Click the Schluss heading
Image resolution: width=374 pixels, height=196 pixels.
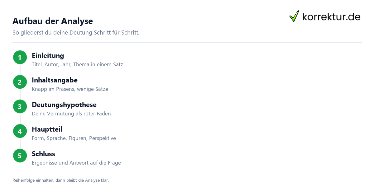(43, 154)
